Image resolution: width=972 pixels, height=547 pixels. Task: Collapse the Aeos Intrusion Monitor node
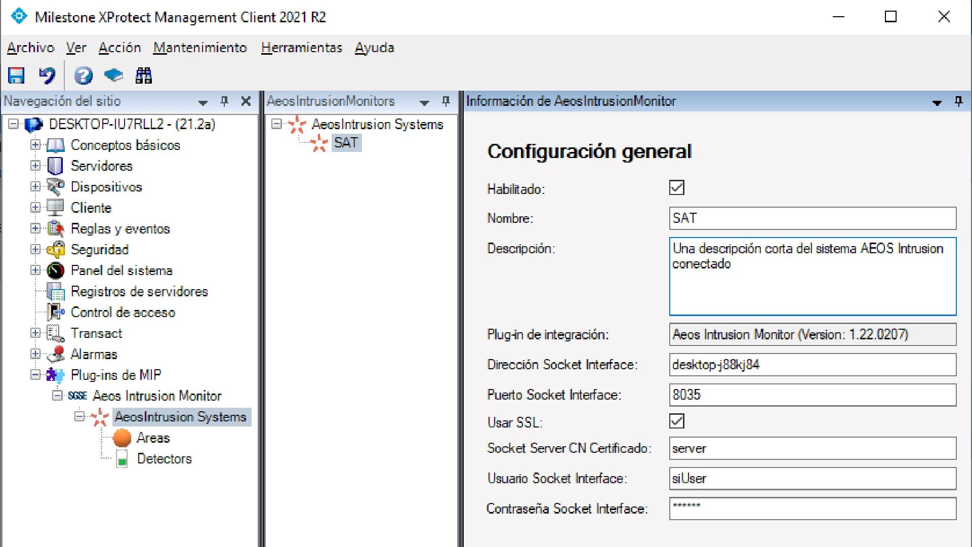[x=58, y=396]
